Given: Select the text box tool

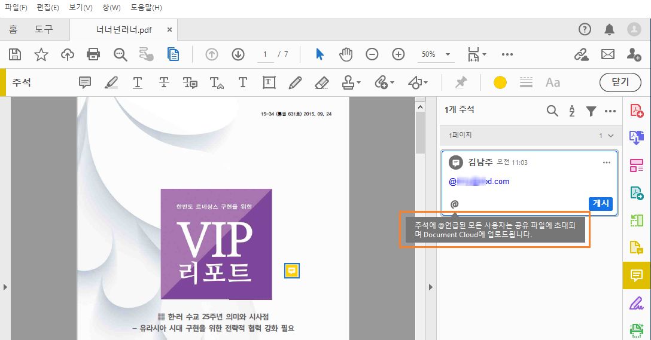Looking at the screenshot, I should [269, 82].
